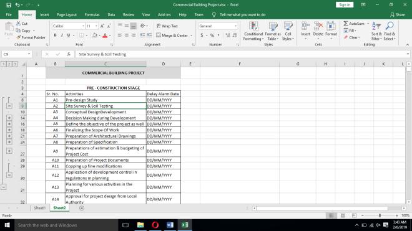Viewport: 412px width, 231px height.
Task: Toggle Wrap Text
Action: click(167, 26)
